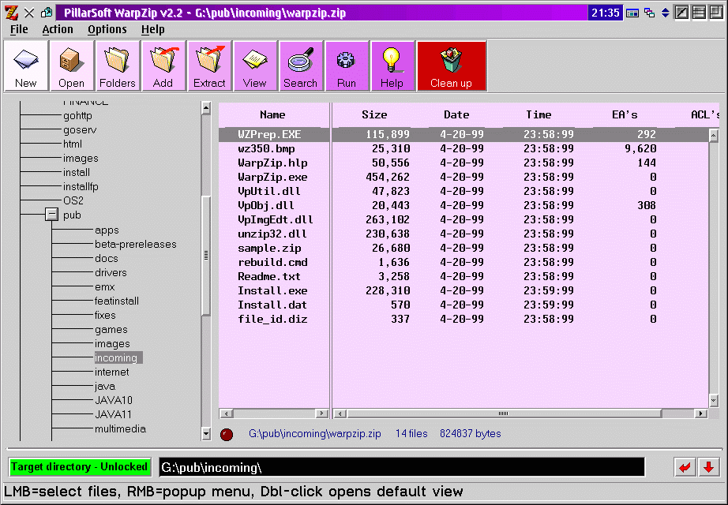Click the small window icon beside the clock
The height and width of the screenshot is (505, 728).
coord(632,13)
